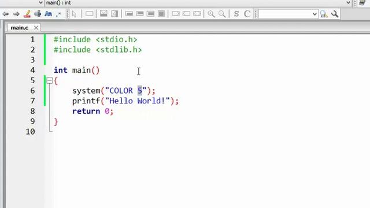Click the 'int' keyword on line 4
Image resolution: width=370 pixels, height=208 pixels.
tap(61, 70)
